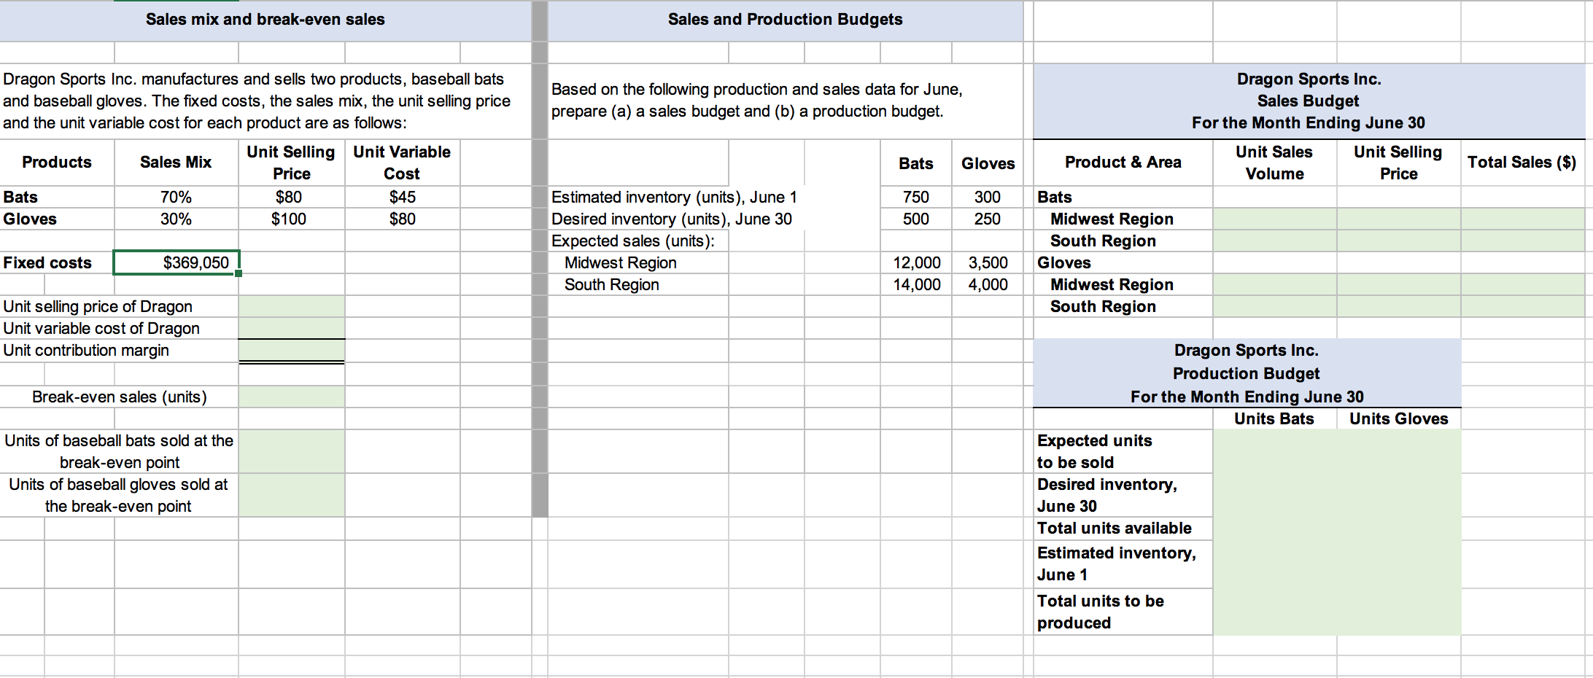
Task: Click the Sales Mix column header cell
Action: pos(177,162)
